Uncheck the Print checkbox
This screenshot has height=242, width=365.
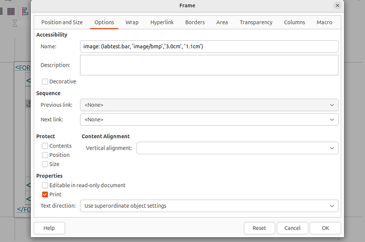(45, 194)
